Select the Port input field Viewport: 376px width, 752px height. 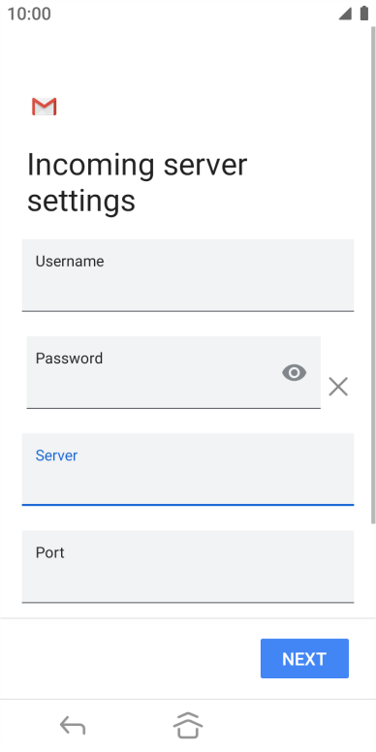coord(188,566)
